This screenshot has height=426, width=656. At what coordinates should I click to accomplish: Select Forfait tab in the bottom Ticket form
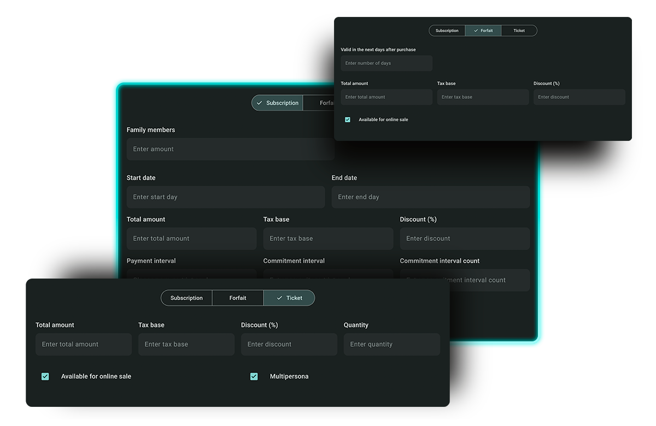[x=238, y=298]
